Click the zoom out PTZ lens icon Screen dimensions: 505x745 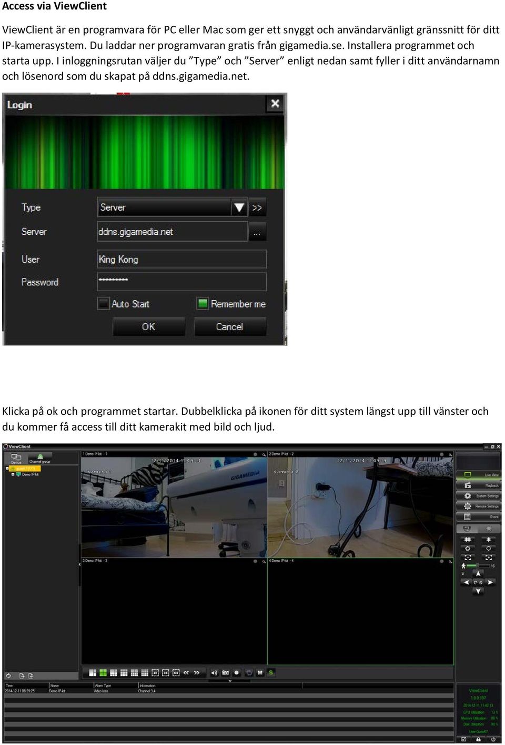pos(468,540)
